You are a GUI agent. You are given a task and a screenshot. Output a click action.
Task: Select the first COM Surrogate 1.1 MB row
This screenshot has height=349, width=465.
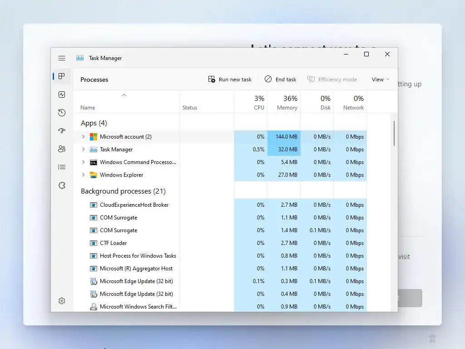click(x=220, y=218)
